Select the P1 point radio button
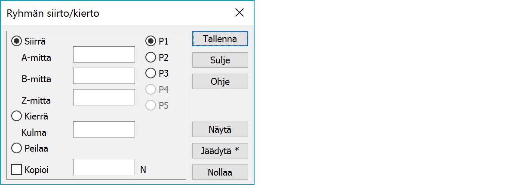516x185 pixels. coord(150,42)
